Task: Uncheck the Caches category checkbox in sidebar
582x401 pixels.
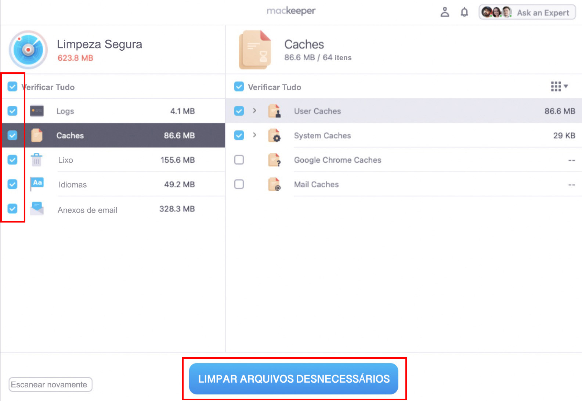Action: 12,135
